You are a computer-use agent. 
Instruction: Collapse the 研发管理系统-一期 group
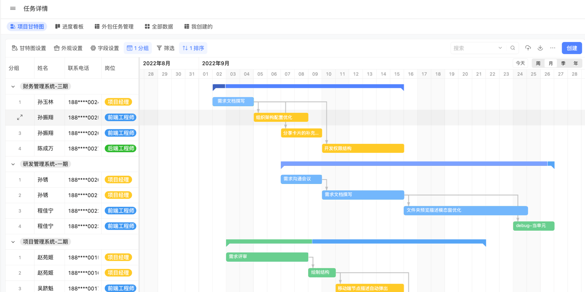pyautogui.click(x=13, y=164)
